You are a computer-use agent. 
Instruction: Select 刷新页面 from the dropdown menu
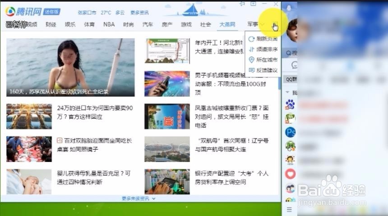click(263, 39)
